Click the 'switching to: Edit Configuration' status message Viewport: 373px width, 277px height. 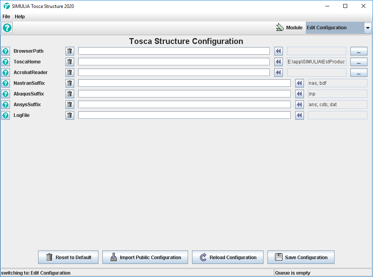point(36,273)
